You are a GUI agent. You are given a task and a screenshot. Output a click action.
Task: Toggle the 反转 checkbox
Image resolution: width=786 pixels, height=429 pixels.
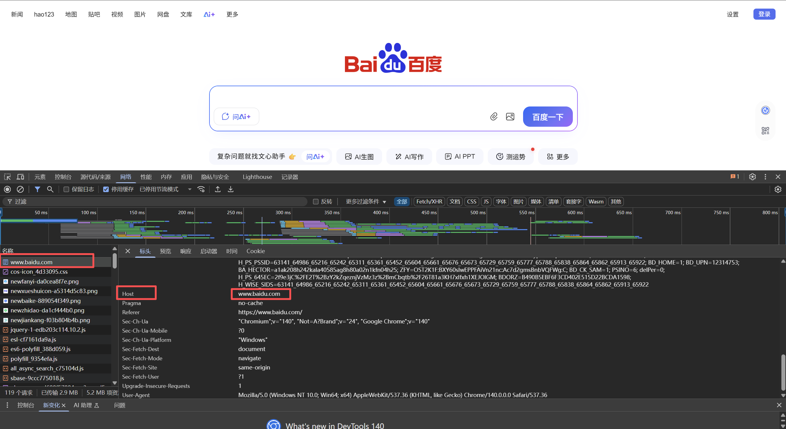(315, 202)
